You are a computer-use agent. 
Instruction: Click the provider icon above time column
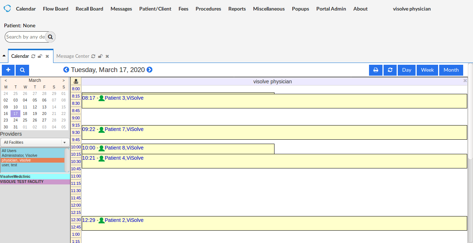[x=76, y=81]
